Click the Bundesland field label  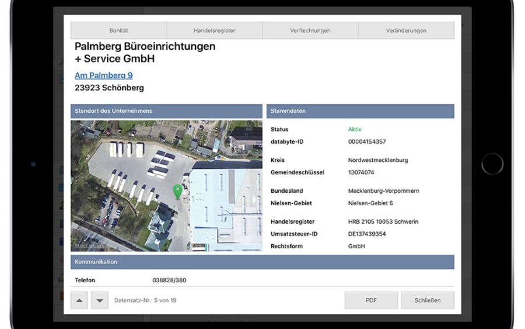tap(286, 191)
